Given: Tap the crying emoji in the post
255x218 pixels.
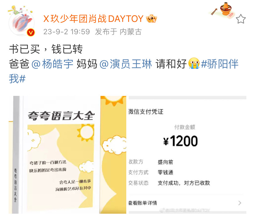Looking at the screenshot, I should pos(194,63).
